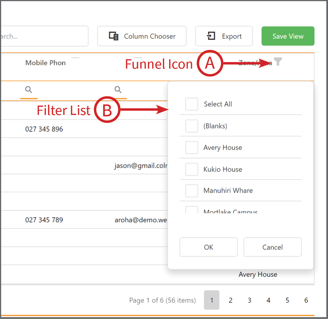This screenshot has height=319, width=328.
Task: Click the Zone/Area funnel filter icon
Action: (x=278, y=62)
